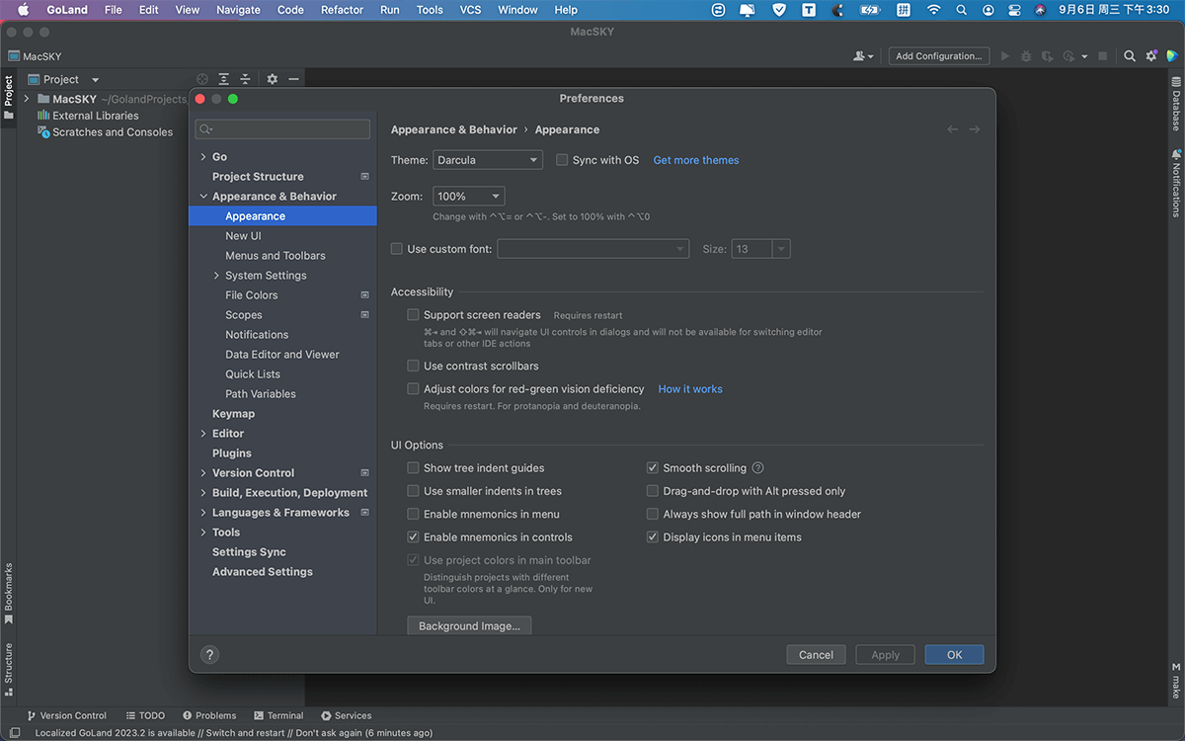The width and height of the screenshot is (1185, 741).
Task: Expand the Version Control settings node
Action: (203, 473)
